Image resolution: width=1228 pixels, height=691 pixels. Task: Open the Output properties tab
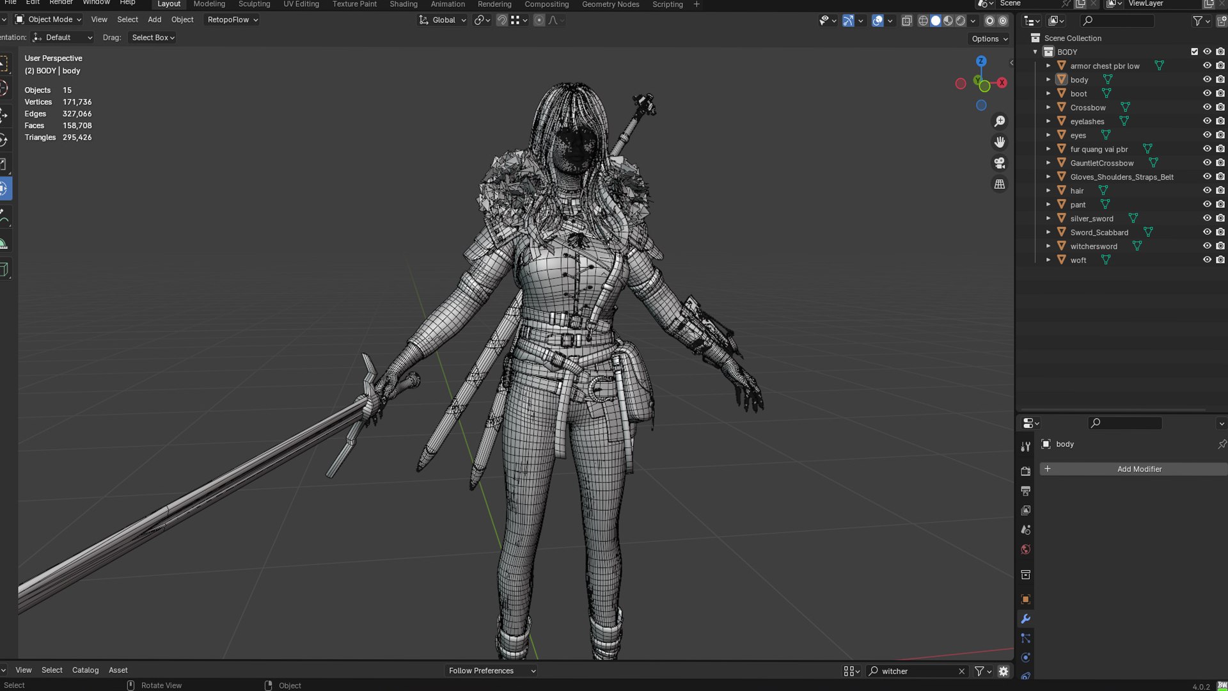coord(1025,491)
